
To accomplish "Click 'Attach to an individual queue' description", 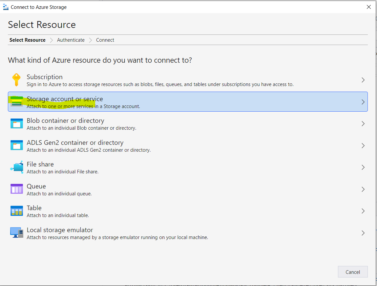I will 59,194.
